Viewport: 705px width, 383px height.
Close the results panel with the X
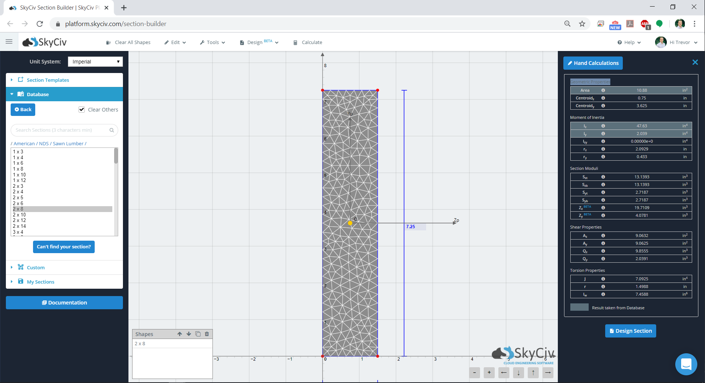coord(695,62)
